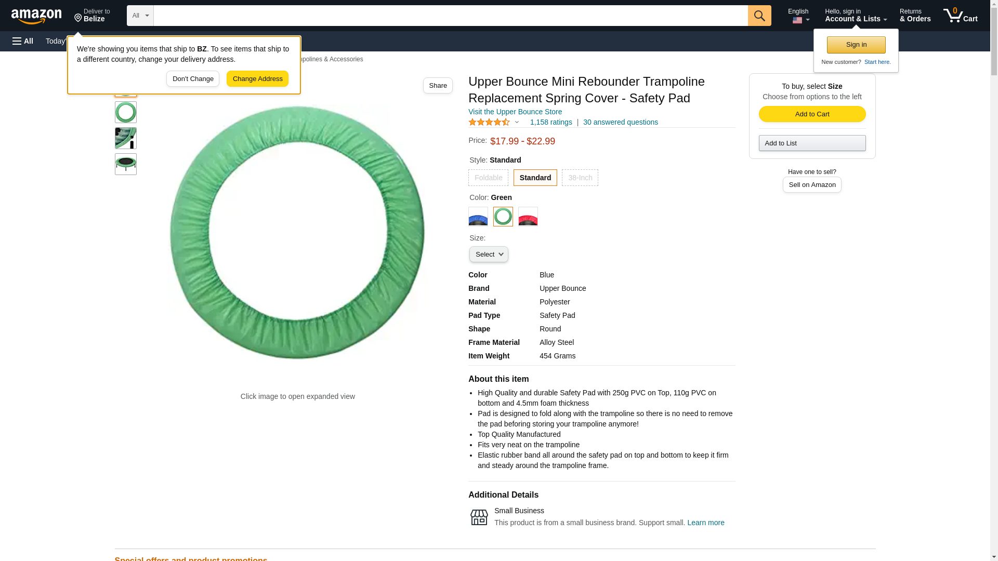Open the shopping cart
Screen dimensions: 998x561
click(x=960, y=16)
